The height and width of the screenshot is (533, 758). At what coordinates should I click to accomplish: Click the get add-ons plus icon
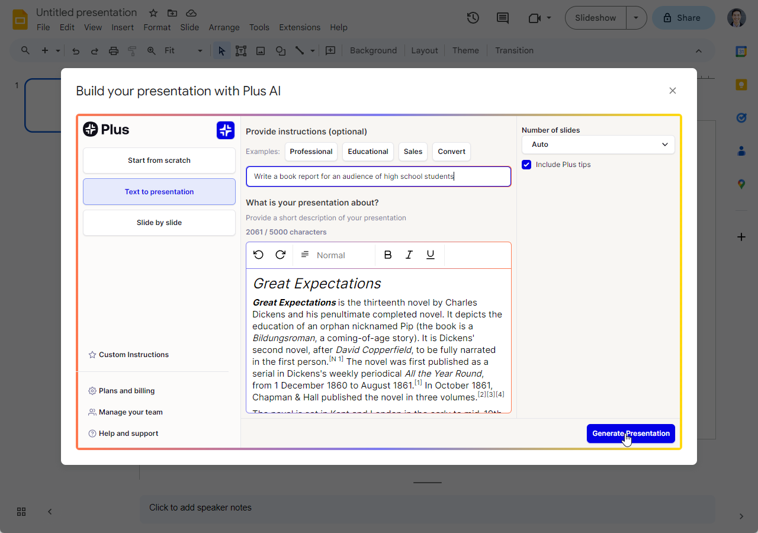click(x=741, y=237)
